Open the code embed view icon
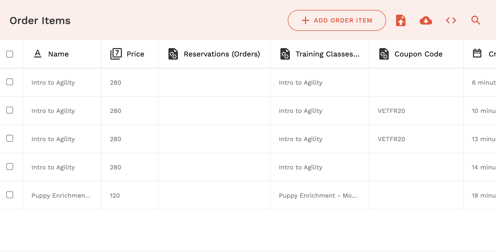The width and height of the screenshot is (496, 252). [451, 20]
